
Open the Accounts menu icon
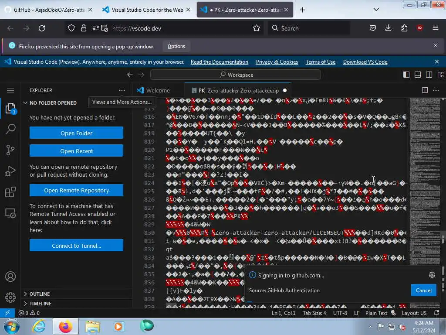tap(10, 277)
